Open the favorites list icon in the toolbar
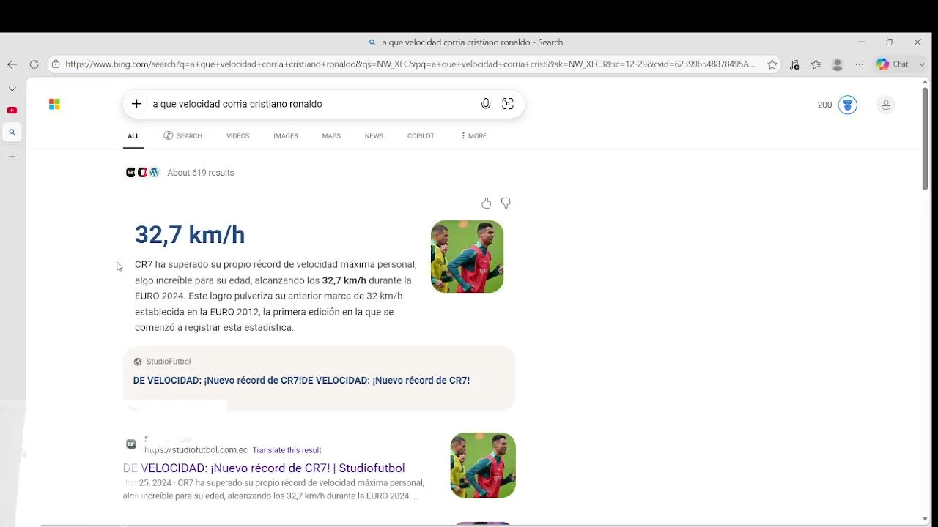This screenshot has width=938, height=527. click(x=816, y=64)
